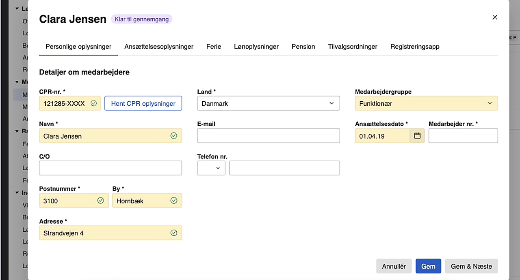520x280 pixels.
Task: Focus the CPR-nr. input field
Action: point(70,103)
